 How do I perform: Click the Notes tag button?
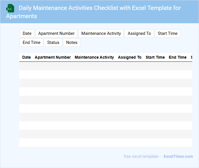(72, 42)
